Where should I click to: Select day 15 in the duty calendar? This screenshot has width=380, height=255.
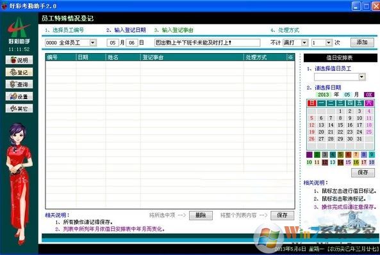[x=340, y=125]
